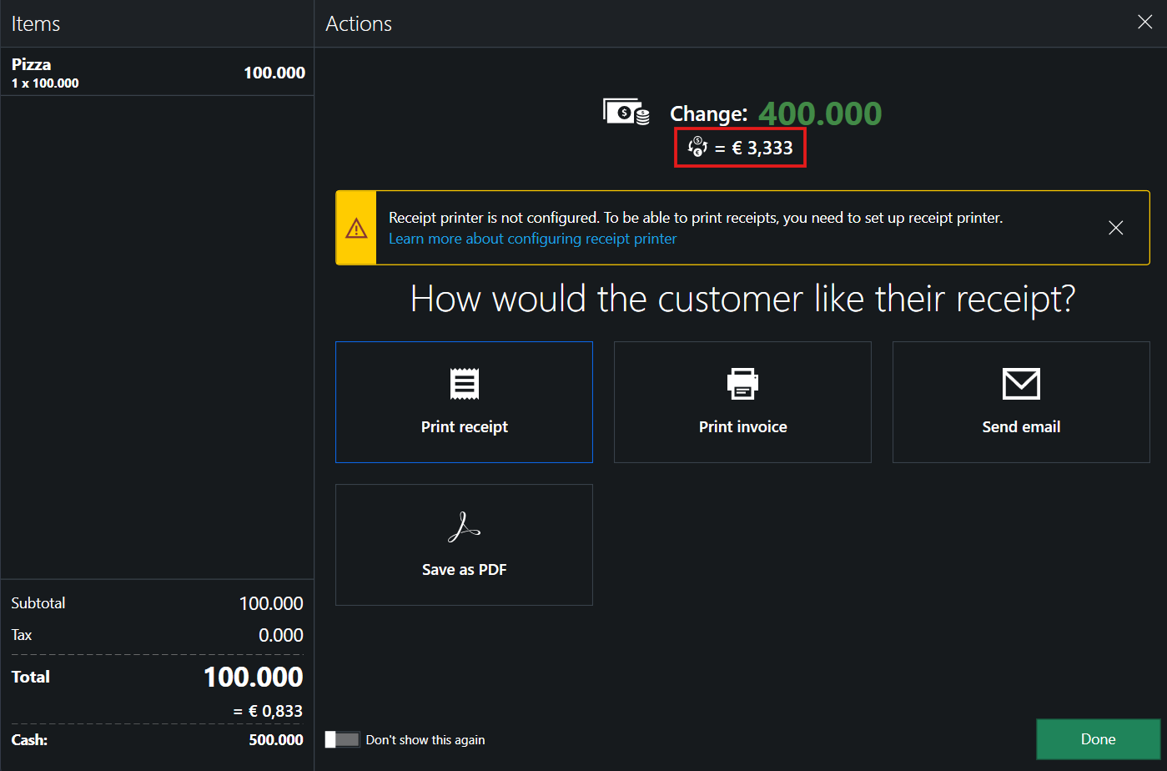Click the Acrobat icon on Save as PDF

tap(464, 527)
